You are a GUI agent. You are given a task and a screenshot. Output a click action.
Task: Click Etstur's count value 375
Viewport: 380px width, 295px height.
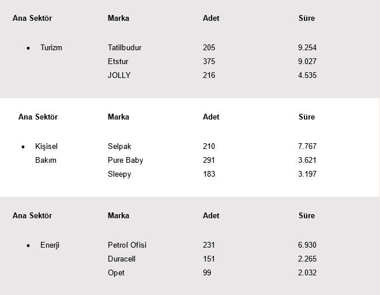pos(209,62)
